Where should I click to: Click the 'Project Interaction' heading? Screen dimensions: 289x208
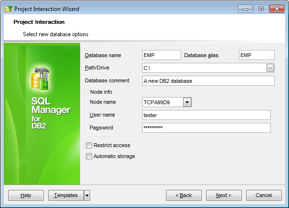pos(39,22)
